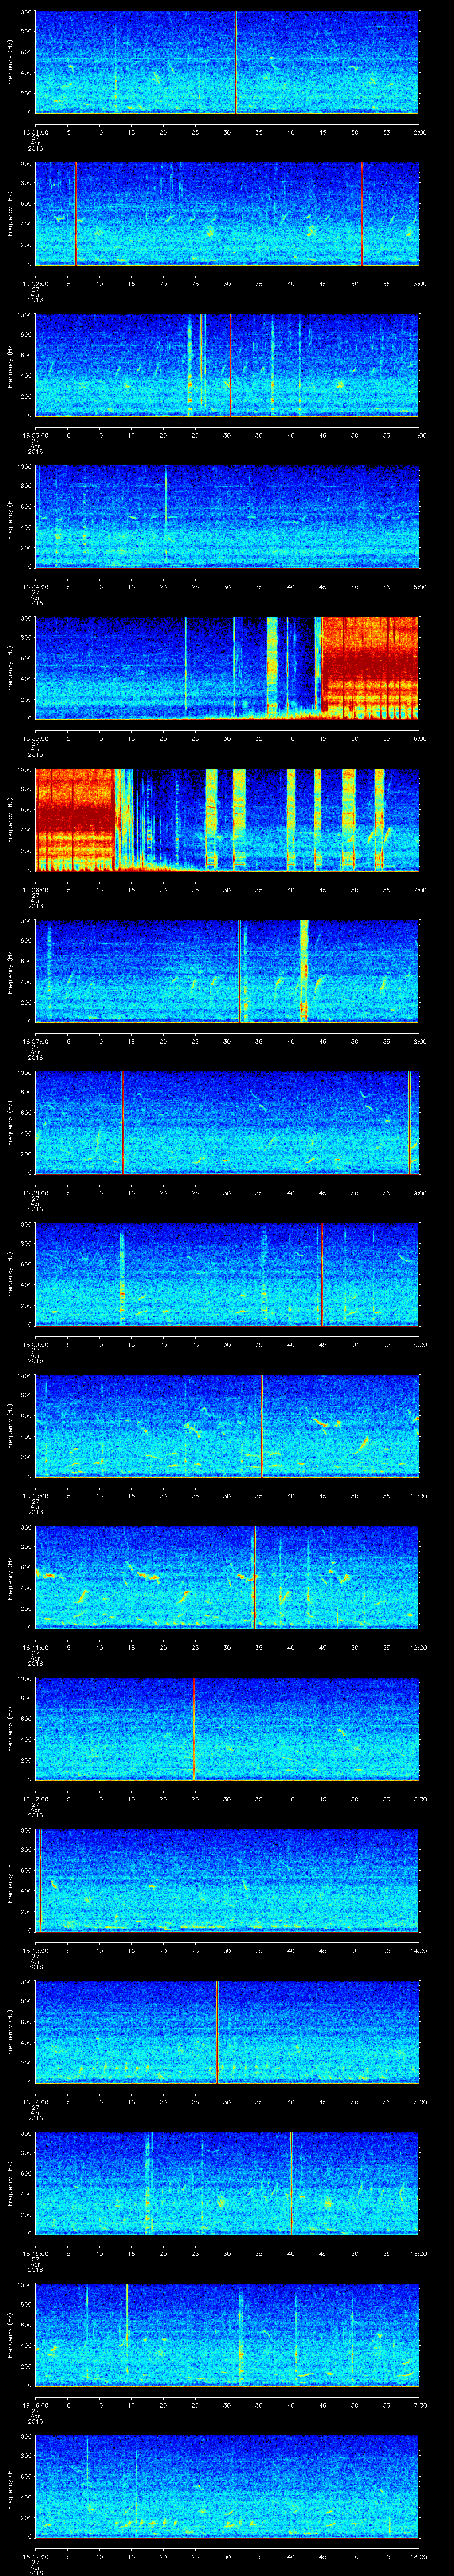The image size is (454, 2576).
Task: Click the "16:14:00" time label
Action: tap(35, 2102)
